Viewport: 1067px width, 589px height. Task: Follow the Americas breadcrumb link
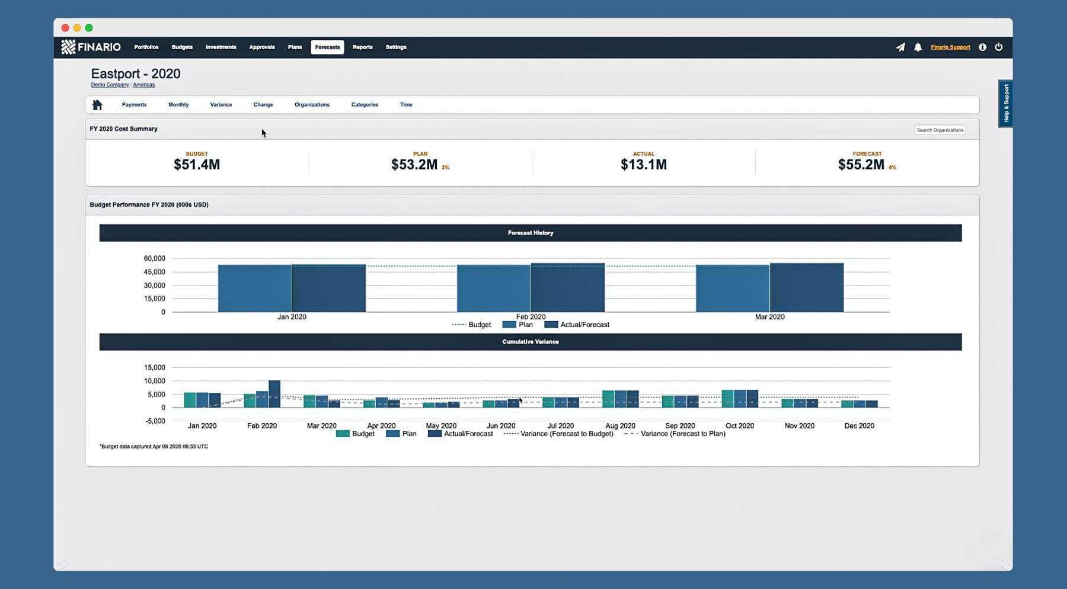[143, 85]
